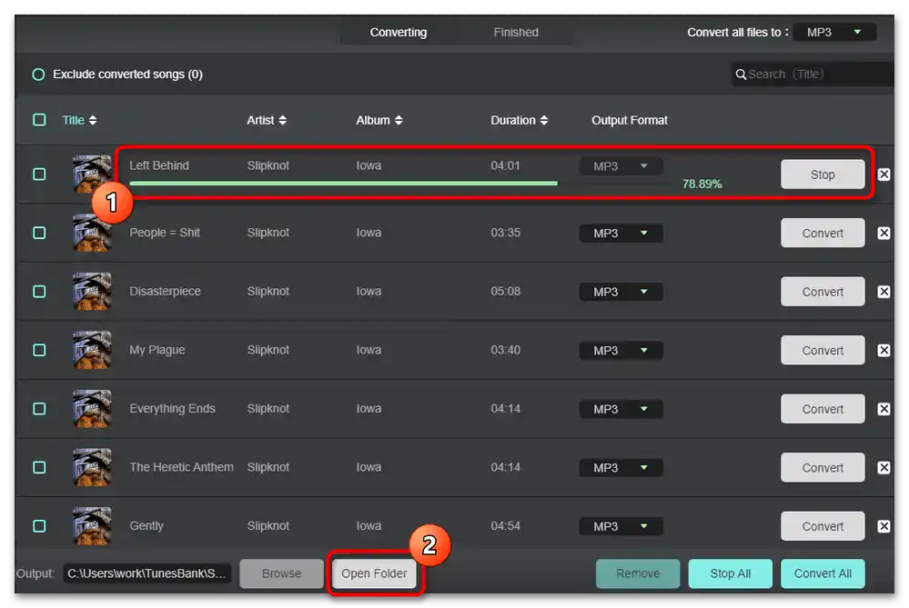Image resolution: width=909 pixels, height=608 pixels.
Task: Open output format dropdown for My Plague
Action: pyautogui.click(x=621, y=350)
